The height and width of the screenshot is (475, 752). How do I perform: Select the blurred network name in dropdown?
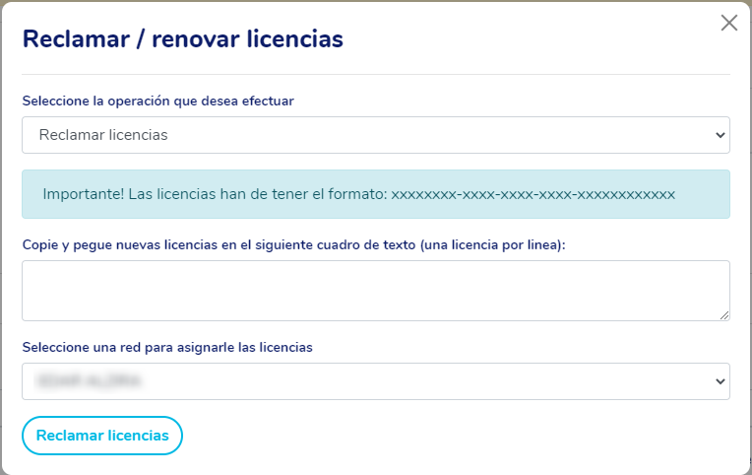coord(89,381)
